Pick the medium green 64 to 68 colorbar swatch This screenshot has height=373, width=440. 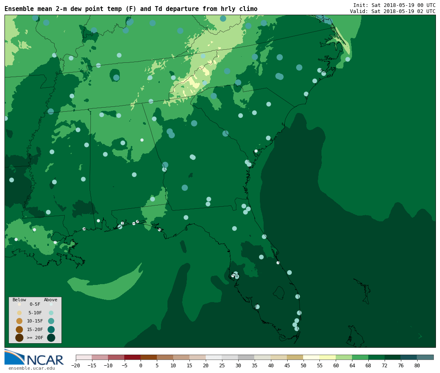(360, 357)
